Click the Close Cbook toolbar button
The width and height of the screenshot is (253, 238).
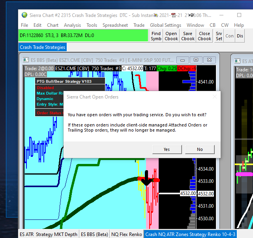click(x=204, y=36)
